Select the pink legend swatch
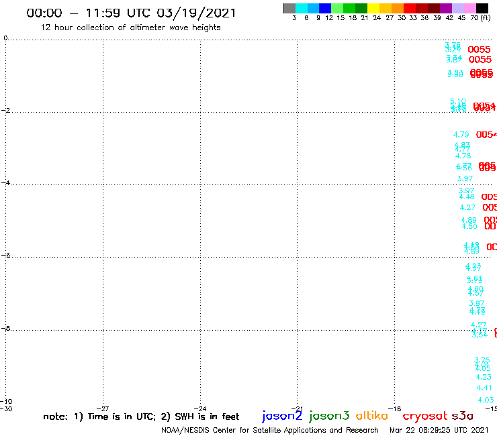497x436 pixels. [x=469, y=8]
